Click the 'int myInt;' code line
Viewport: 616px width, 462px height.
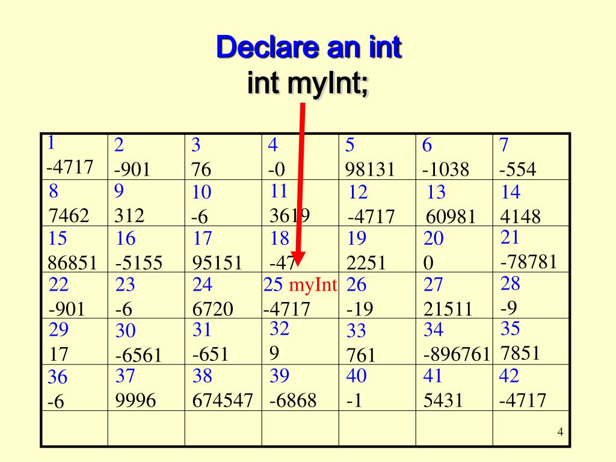click(308, 84)
